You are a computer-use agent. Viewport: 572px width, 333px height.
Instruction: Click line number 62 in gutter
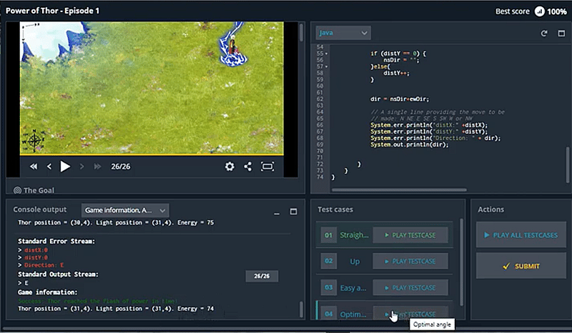click(320, 99)
